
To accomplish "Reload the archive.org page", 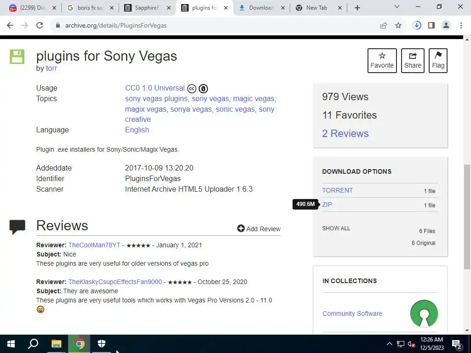I will [x=40, y=26].
